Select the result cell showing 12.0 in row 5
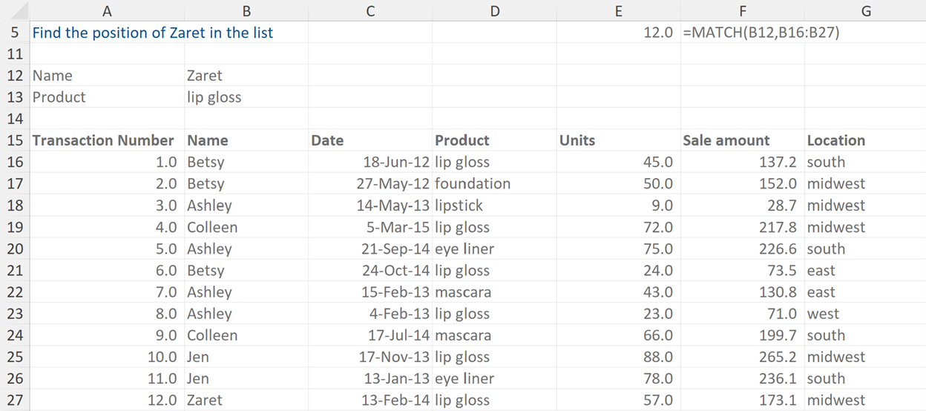926x411 pixels. pos(618,33)
